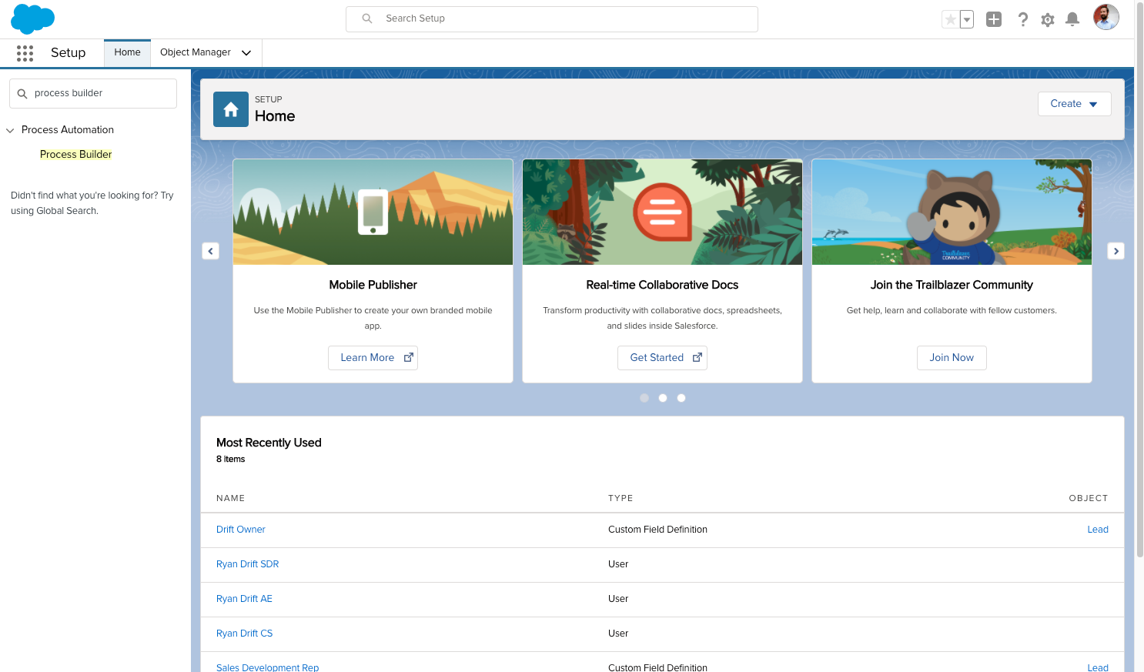
Task: Open the Ryan Drift SDR link
Action: pos(247,564)
